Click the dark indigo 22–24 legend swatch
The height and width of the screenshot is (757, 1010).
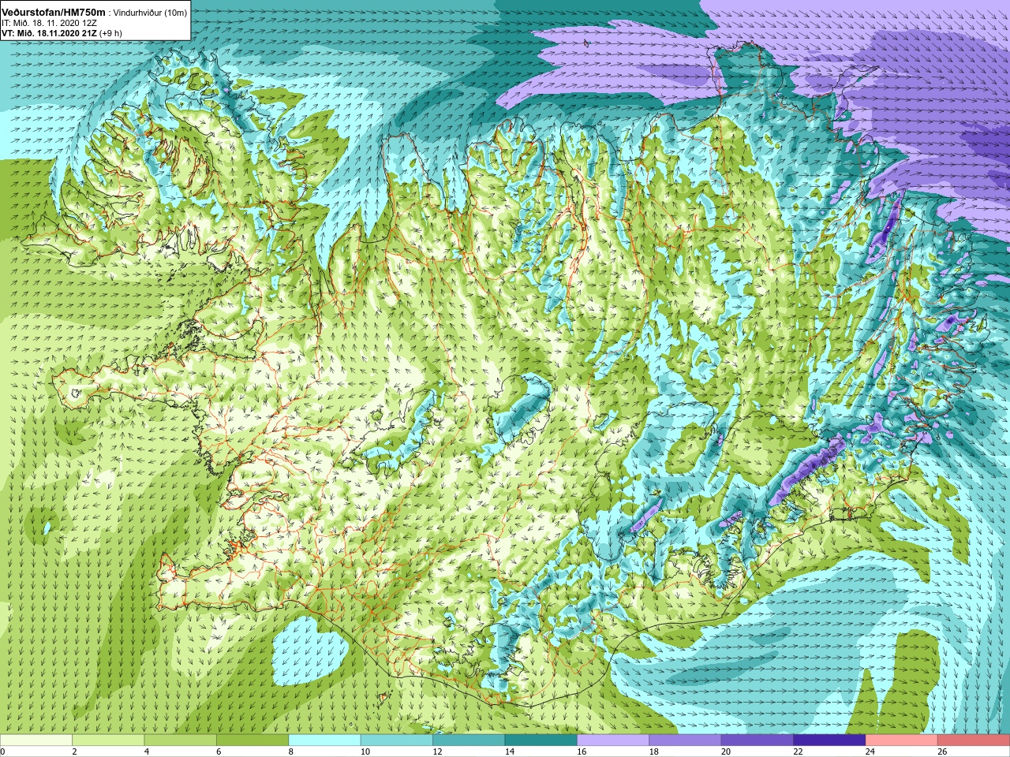830,740
